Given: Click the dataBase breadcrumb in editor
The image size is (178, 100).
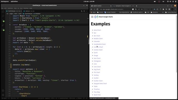Looking at the screenshot, I should pos(37,14).
